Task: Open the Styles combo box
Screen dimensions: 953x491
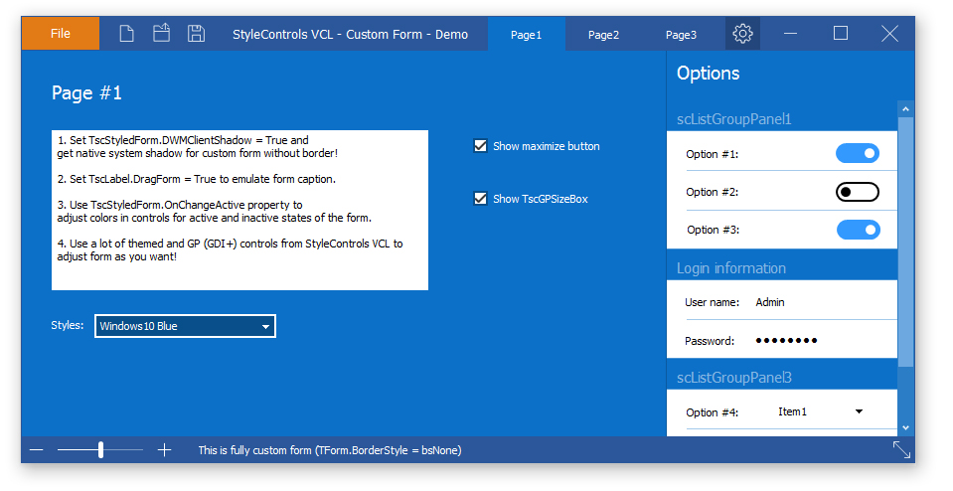Action: pyautogui.click(x=186, y=326)
